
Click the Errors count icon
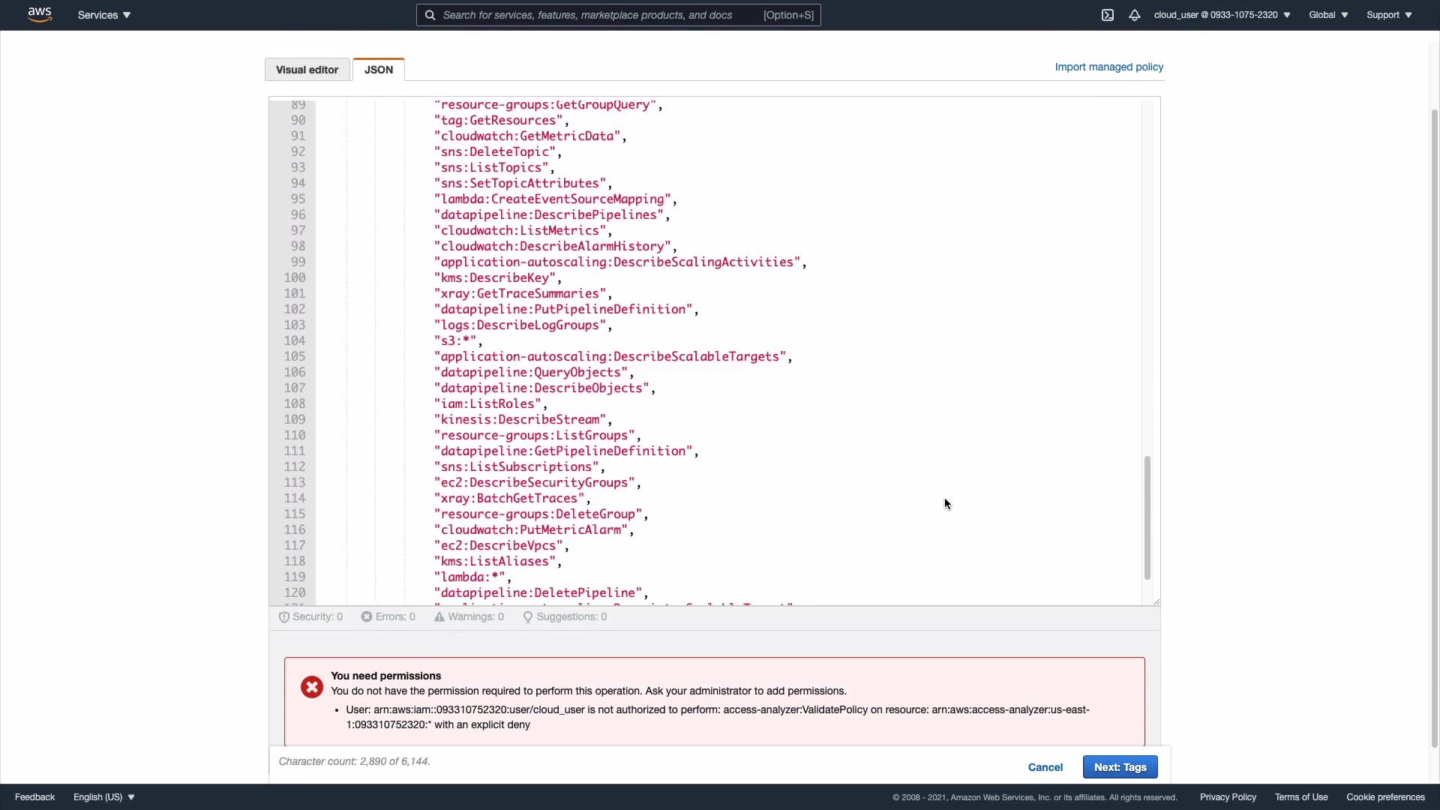367,616
